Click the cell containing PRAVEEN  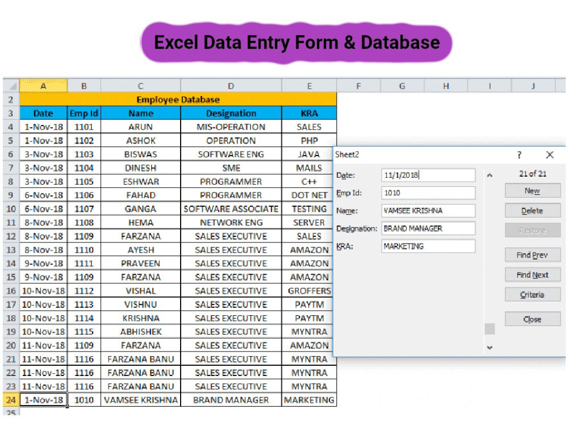[140, 264]
